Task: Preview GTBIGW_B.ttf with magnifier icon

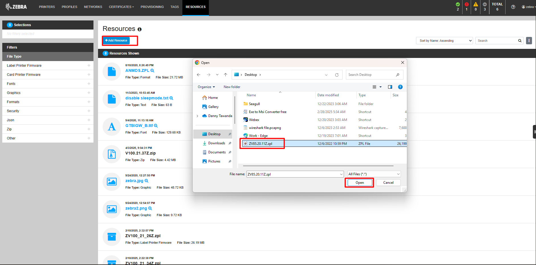Action: pyautogui.click(x=156, y=126)
